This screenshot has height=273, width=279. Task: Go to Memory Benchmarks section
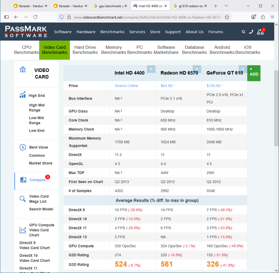coord(114,50)
